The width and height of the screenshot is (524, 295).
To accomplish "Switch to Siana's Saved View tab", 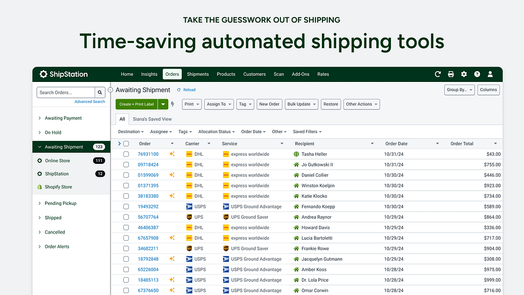I will [x=152, y=119].
